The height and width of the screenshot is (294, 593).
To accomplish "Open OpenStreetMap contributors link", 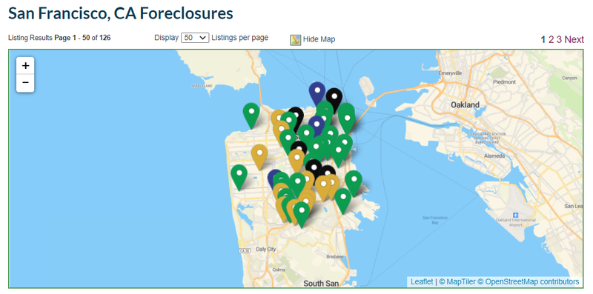I will pos(531,282).
